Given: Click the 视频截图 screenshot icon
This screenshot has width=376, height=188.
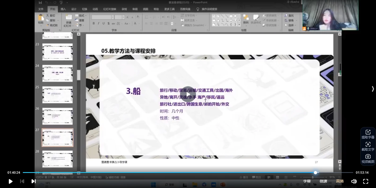Looking at the screenshot, I should point(368,156).
